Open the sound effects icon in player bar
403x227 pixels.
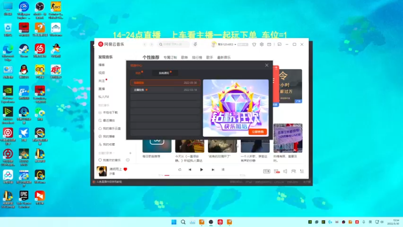(x=277, y=171)
